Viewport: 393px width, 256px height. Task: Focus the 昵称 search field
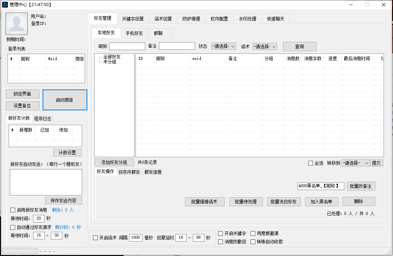127,47
